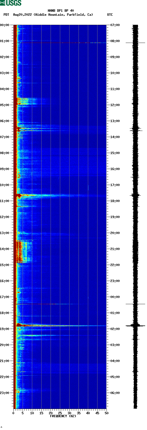Image resolution: width=147 pixels, height=430 pixels.
Task: Select the MMNB DP1 BP 40 title
Action: click(61, 11)
